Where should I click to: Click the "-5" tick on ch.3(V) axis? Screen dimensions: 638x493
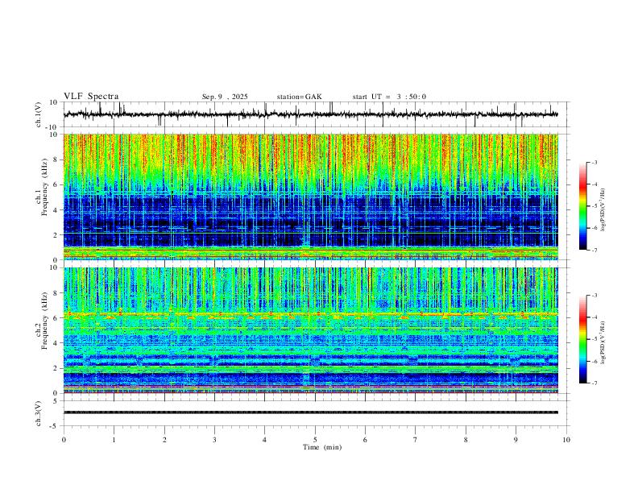pyautogui.click(x=55, y=426)
